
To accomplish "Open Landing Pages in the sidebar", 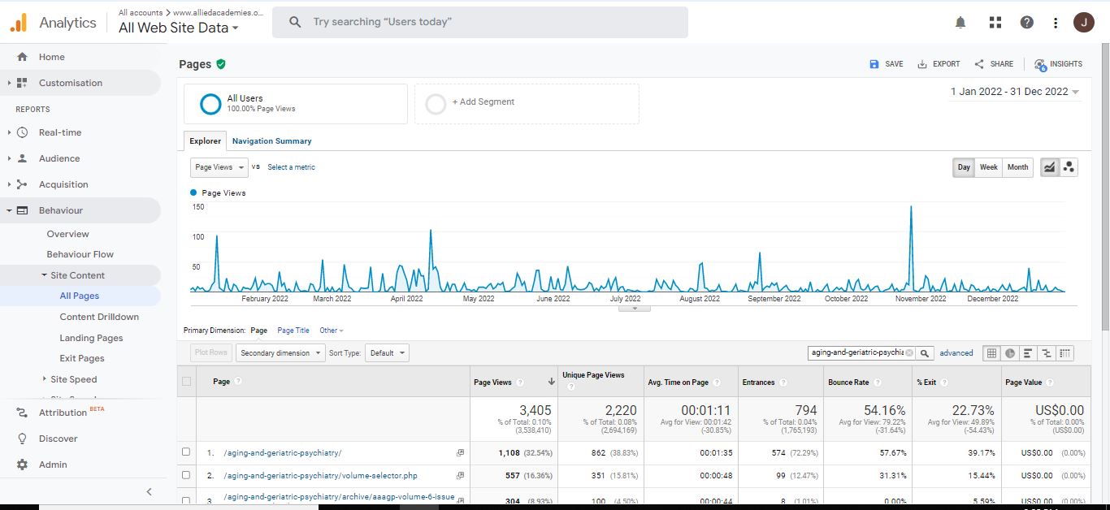I will [91, 338].
